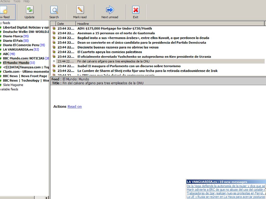Select the Clarín.com Ultimo momento feed
Viewport: 266px width, 199px height.
[x=26, y=72]
